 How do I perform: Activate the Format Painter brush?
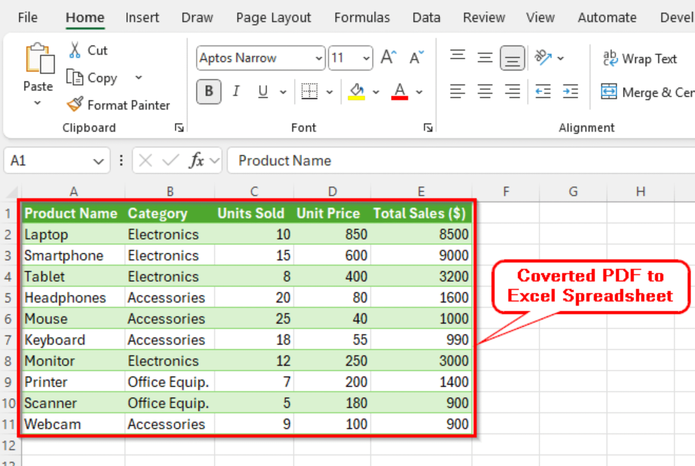75,104
